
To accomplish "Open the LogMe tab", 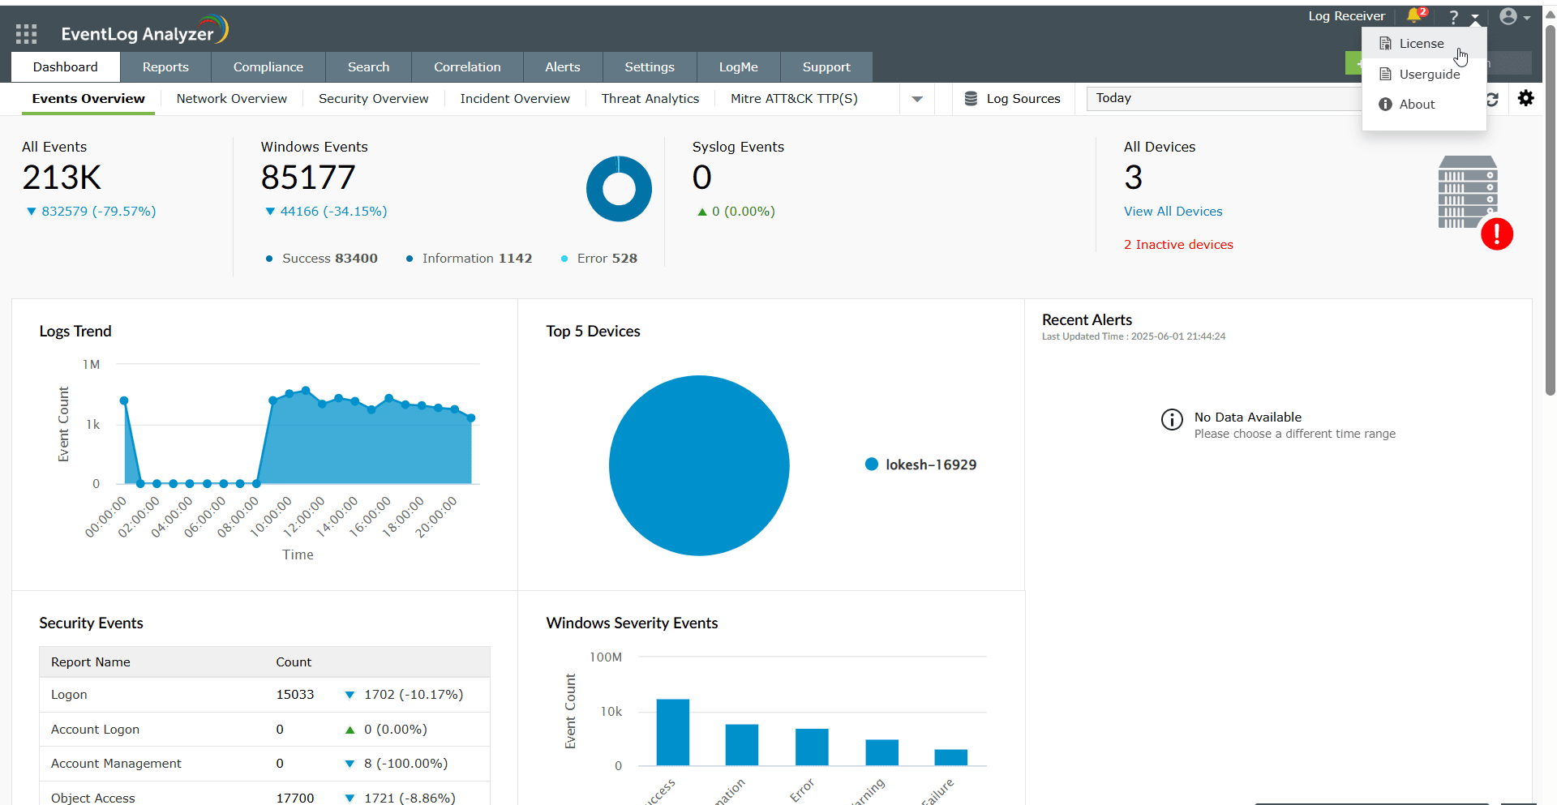I will pyautogui.click(x=739, y=67).
